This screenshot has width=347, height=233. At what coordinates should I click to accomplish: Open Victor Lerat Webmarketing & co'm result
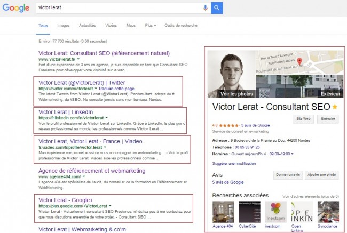coord(82,230)
